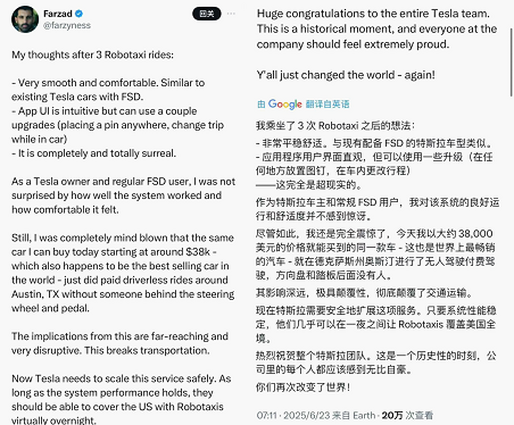Follow back with the 回关 button
The height and width of the screenshot is (425, 514).
[x=206, y=14]
